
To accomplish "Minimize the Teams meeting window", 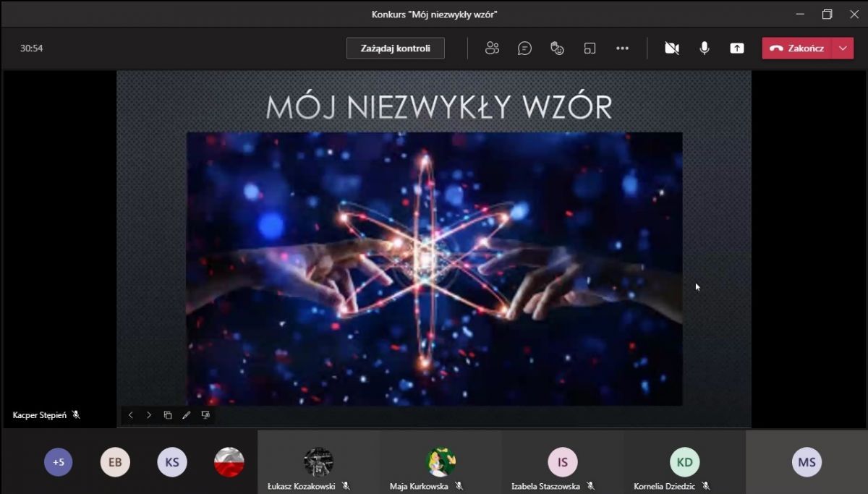I will point(800,14).
